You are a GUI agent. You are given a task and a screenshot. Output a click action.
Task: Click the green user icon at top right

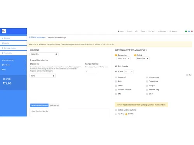(x=186, y=31)
